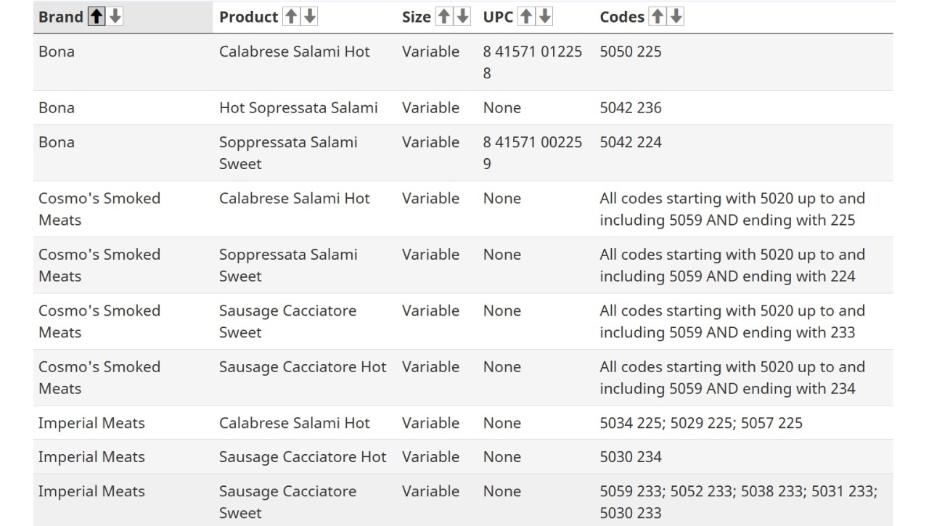
Task: Click None UPC in Hot Sopressata Salami row
Action: coord(502,107)
